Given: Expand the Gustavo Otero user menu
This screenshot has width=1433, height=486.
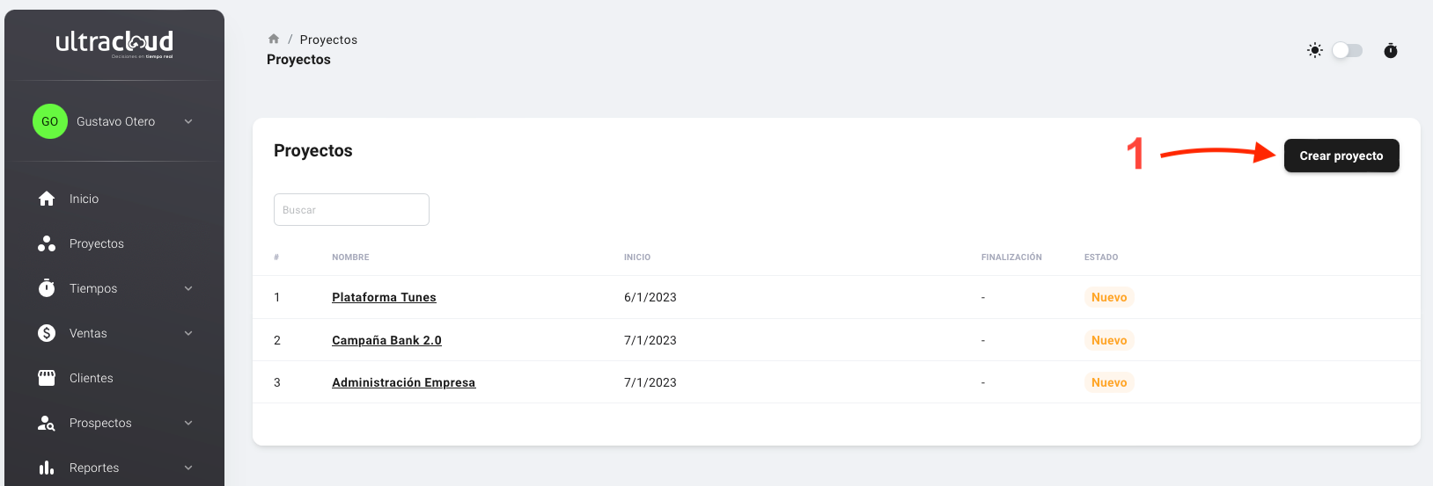Looking at the screenshot, I should click(188, 121).
